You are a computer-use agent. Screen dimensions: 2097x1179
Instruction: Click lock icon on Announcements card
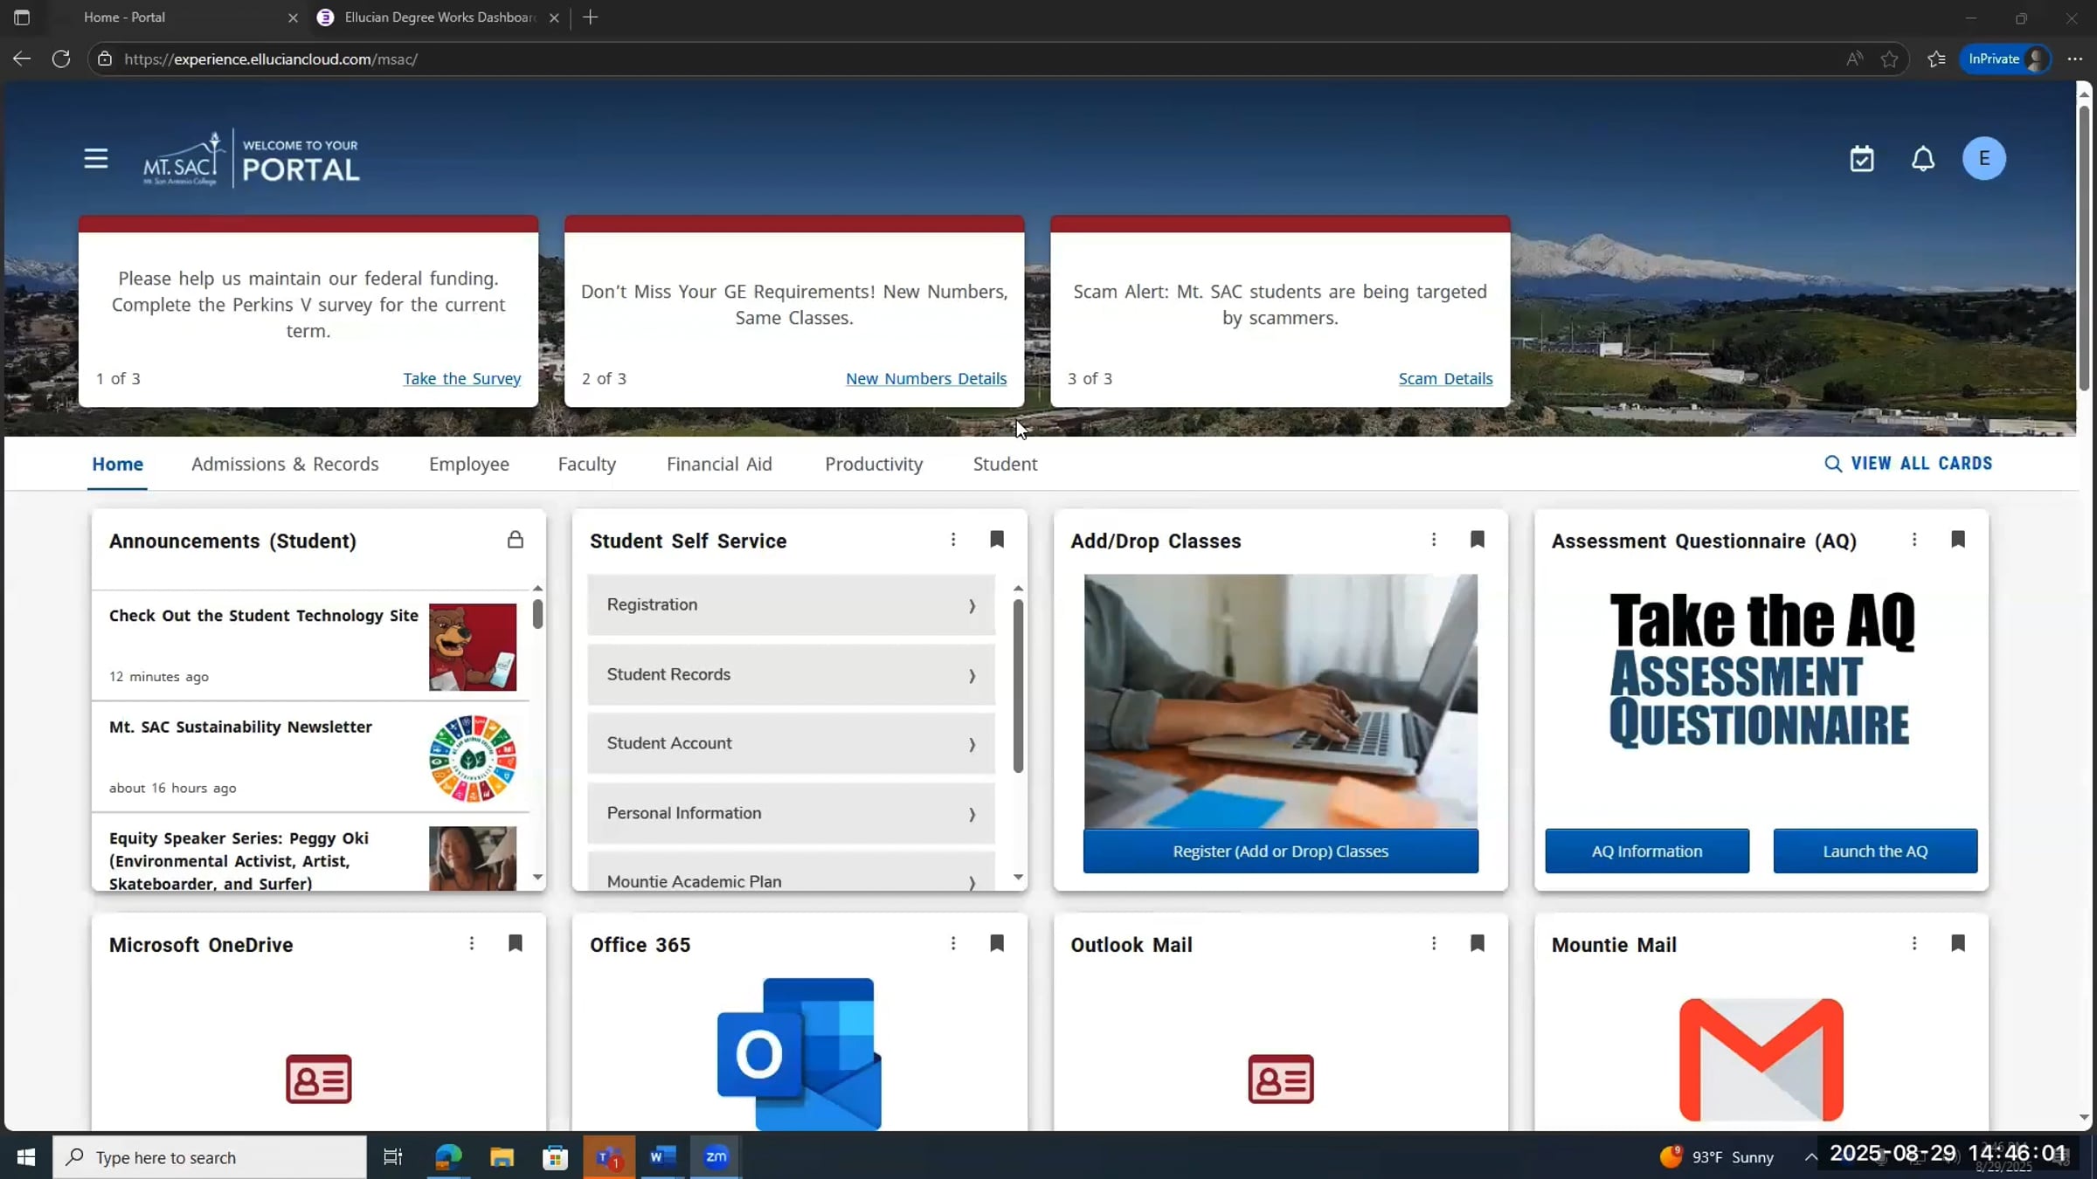516,540
